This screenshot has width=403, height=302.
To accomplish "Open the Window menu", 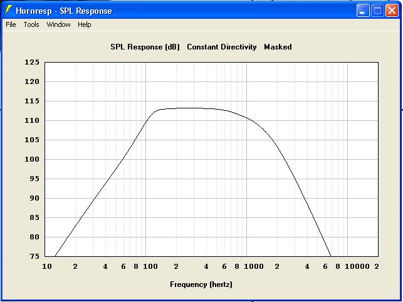I will (58, 24).
